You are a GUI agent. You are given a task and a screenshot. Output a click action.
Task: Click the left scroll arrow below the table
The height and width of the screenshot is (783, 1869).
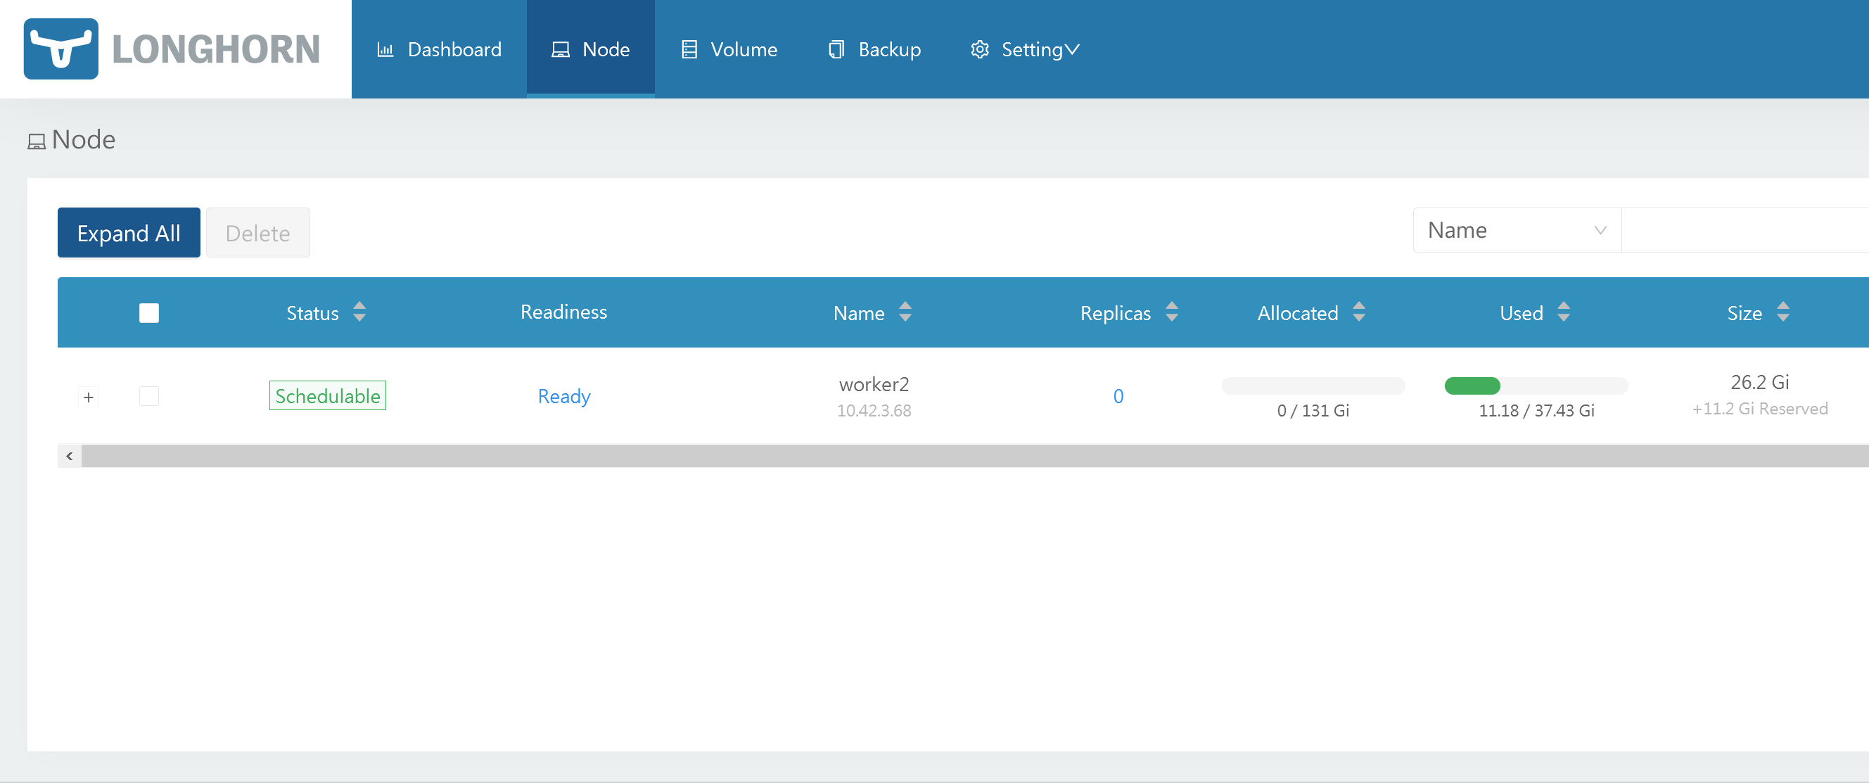click(x=69, y=456)
